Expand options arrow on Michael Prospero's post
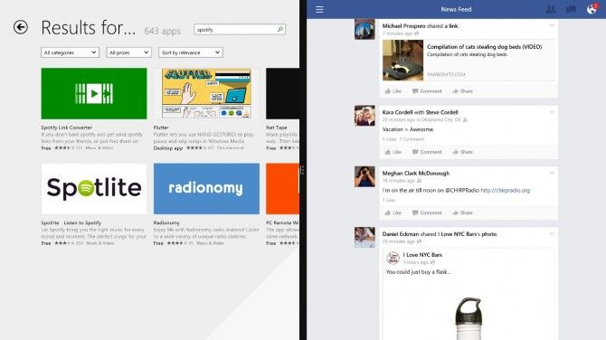606x340 pixels. pyautogui.click(x=552, y=25)
